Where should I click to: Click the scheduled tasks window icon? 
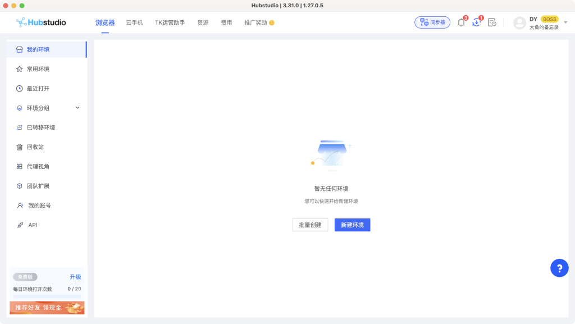point(492,22)
